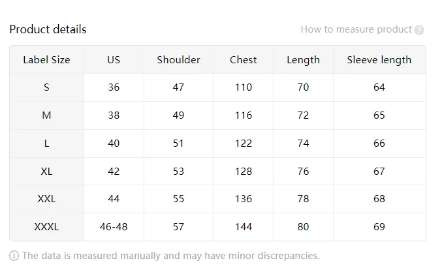The width and height of the screenshot is (442, 272).
Task: Click the XL size row label
Action: [x=46, y=172]
